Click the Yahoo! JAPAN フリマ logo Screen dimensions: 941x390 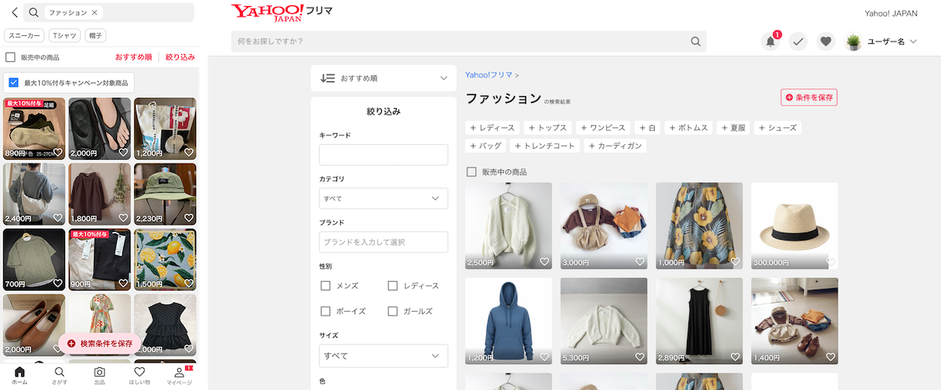(282, 13)
